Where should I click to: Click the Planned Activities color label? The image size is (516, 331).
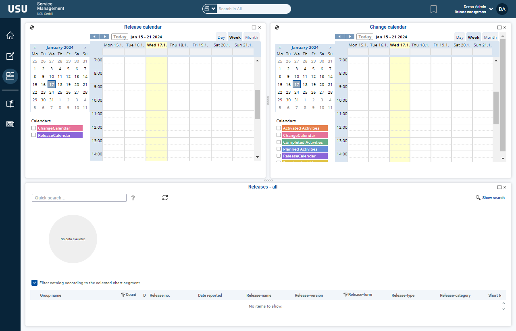coord(305,149)
